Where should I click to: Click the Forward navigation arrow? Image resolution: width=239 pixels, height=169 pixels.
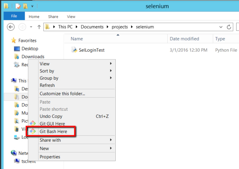pos(22,27)
